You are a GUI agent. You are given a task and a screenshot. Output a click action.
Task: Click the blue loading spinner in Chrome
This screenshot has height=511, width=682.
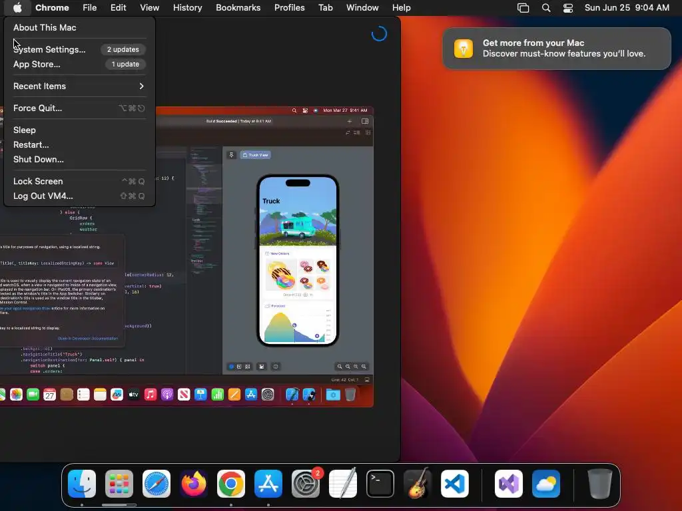379,34
